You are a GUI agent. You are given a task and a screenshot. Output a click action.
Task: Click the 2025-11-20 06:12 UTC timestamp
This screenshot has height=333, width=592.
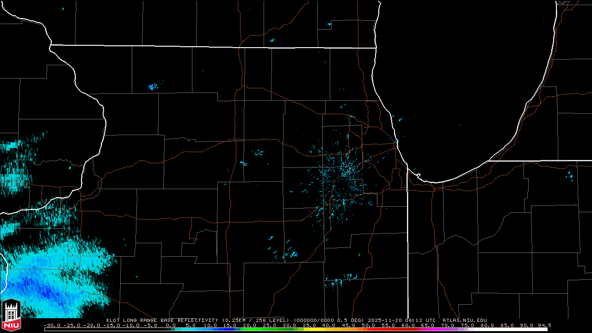tap(408, 320)
